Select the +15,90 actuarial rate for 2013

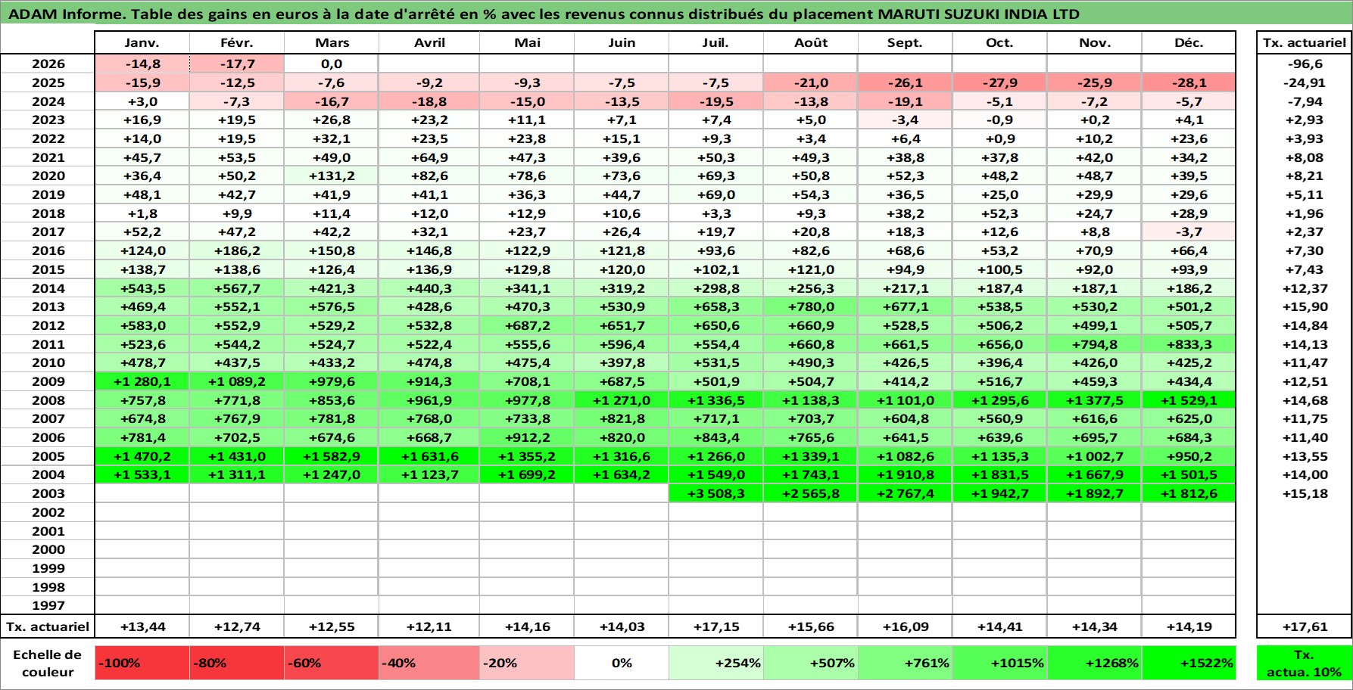pos(1305,306)
